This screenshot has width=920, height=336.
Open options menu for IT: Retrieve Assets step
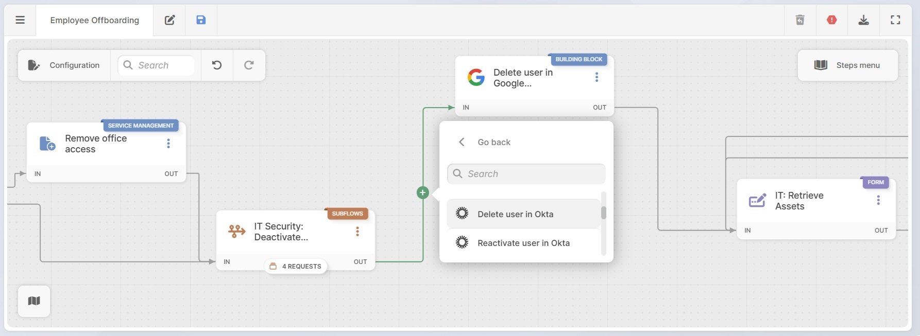click(x=878, y=200)
